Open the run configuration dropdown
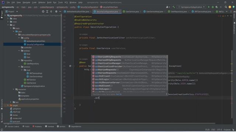Viewport: 236px width, 132px height. coord(191,7)
